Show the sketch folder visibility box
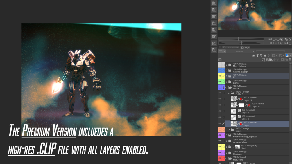The image size is (292, 164). click(x=220, y=129)
